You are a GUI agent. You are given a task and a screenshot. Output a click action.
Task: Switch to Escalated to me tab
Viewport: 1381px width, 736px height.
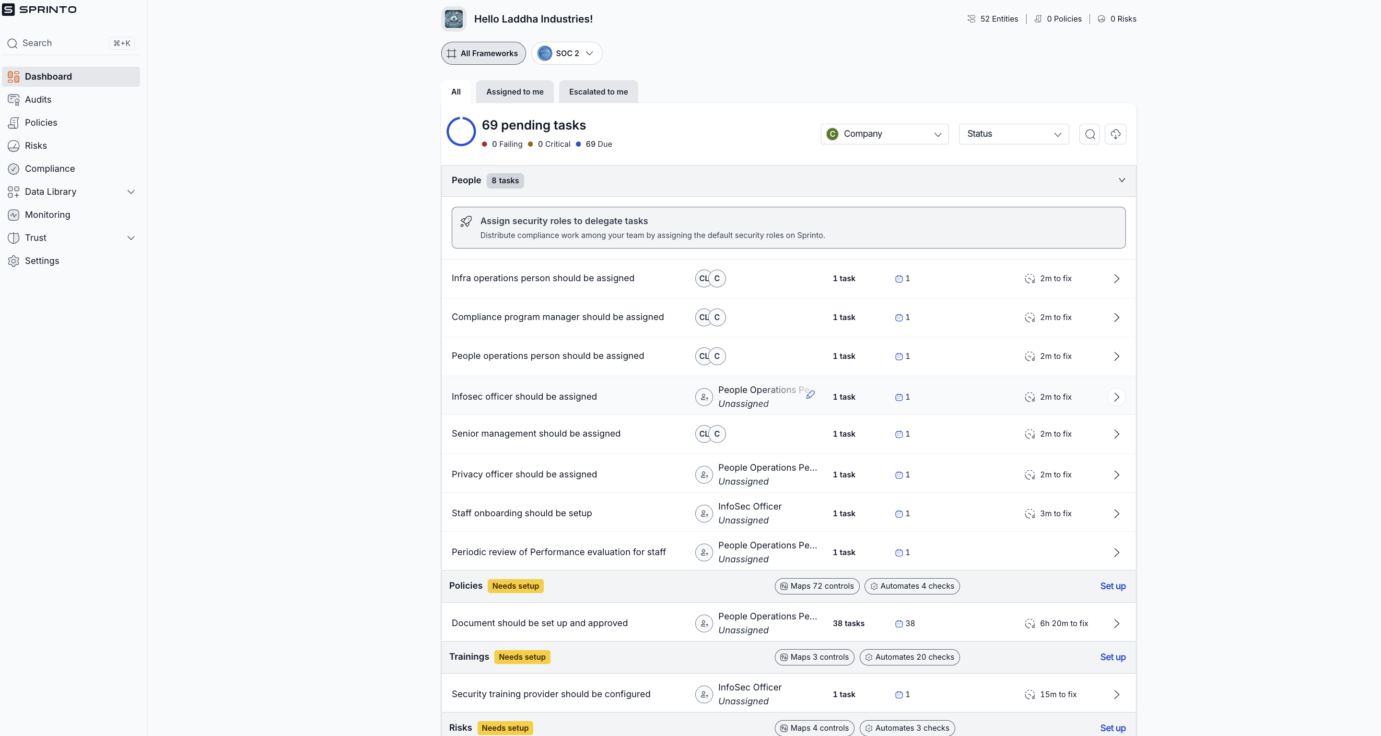tap(598, 92)
